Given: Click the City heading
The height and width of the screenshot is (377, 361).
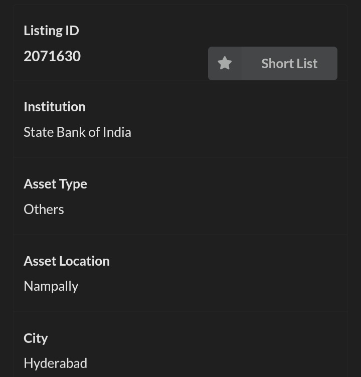Looking at the screenshot, I should (36, 338).
